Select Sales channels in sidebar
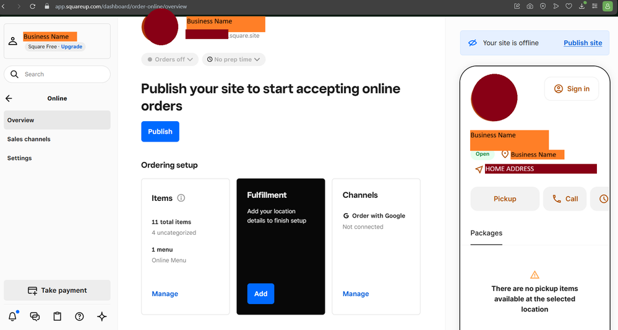This screenshot has width=618, height=330. (x=29, y=139)
